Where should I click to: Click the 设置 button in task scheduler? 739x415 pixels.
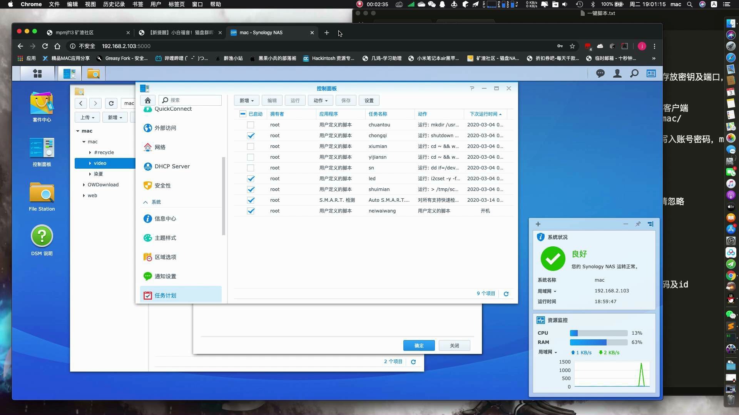click(x=369, y=101)
